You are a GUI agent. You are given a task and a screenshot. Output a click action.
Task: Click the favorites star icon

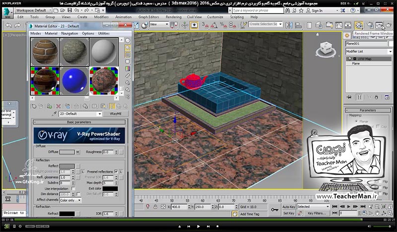click(301, 10)
